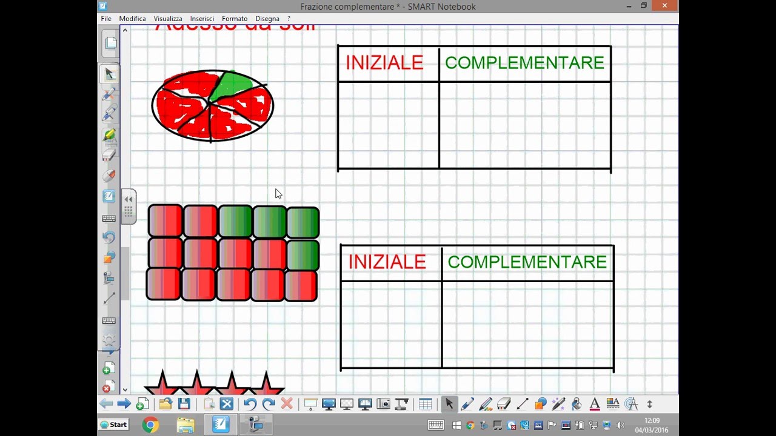Click the volume speaker tray icon
Viewport: 776px width, 436px height.
(620, 425)
